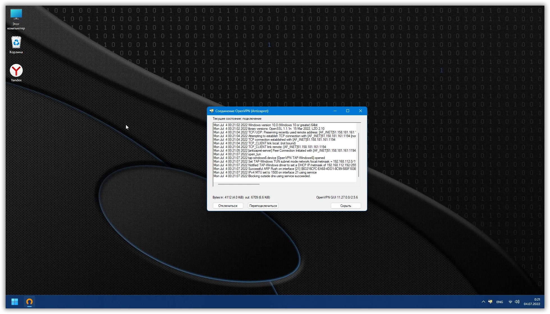This screenshot has width=550, height=314.
Task: Select the Recycle Bin (Корзина) desktop icon
Action: coord(16,43)
